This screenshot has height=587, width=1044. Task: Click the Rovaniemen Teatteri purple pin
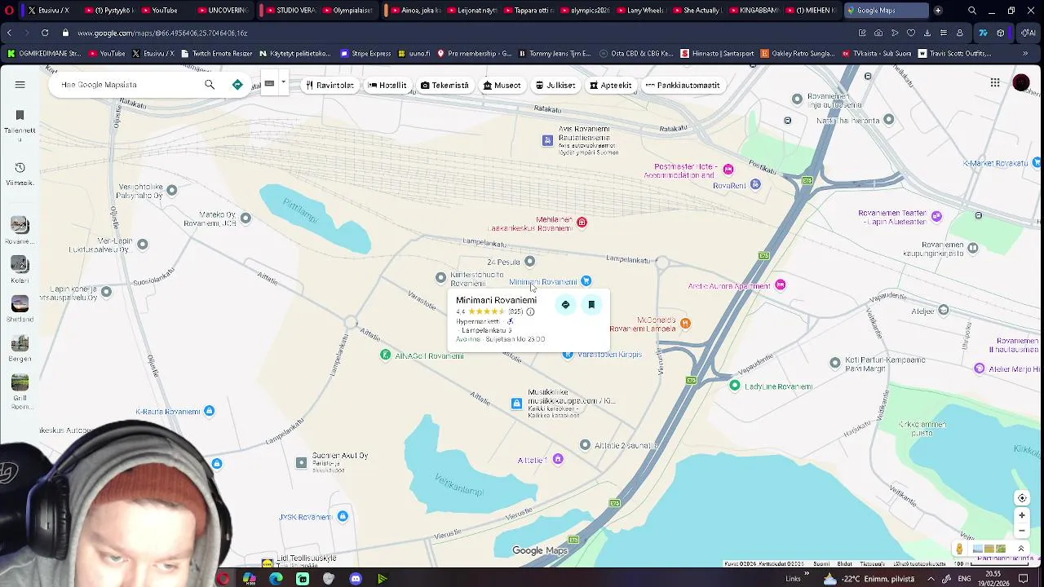(x=936, y=216)
